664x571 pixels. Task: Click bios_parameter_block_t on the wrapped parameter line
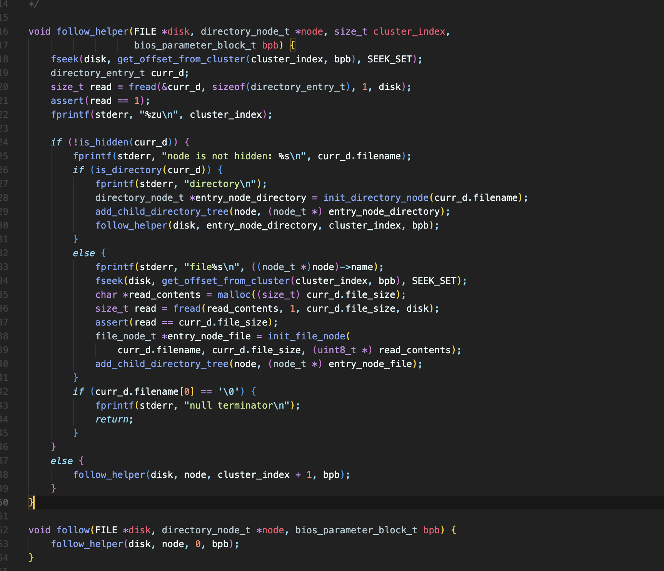[x=195, y=45]
